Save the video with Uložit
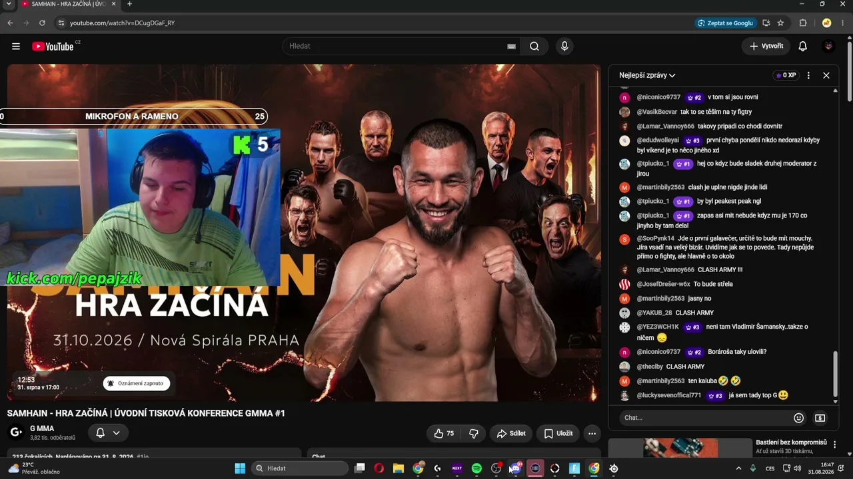Viewport: 853px width, 479px height. (558, 434)
